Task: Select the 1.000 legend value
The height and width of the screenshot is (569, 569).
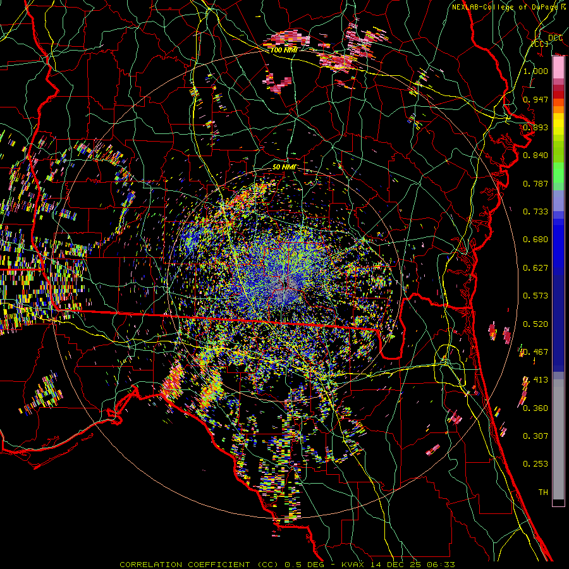Action: [535, 71]
